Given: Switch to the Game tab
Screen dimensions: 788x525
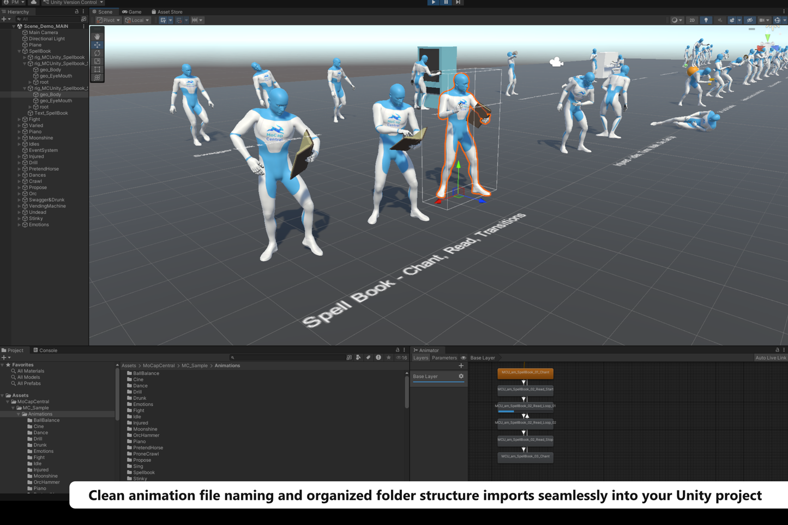Looking at the screenshot, I should click(x=131, y=11).
